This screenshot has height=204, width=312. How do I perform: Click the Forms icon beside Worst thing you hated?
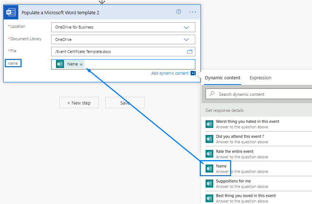pyautogui.click(x=209, y=124)
